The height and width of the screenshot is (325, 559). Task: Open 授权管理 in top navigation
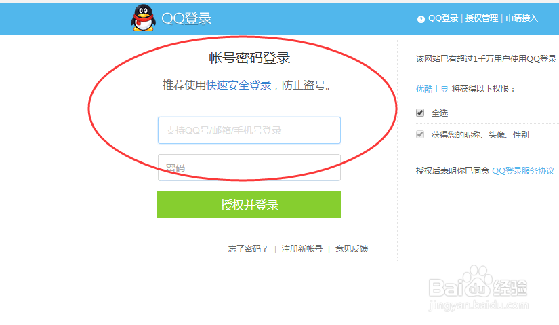tap(482, 18)
